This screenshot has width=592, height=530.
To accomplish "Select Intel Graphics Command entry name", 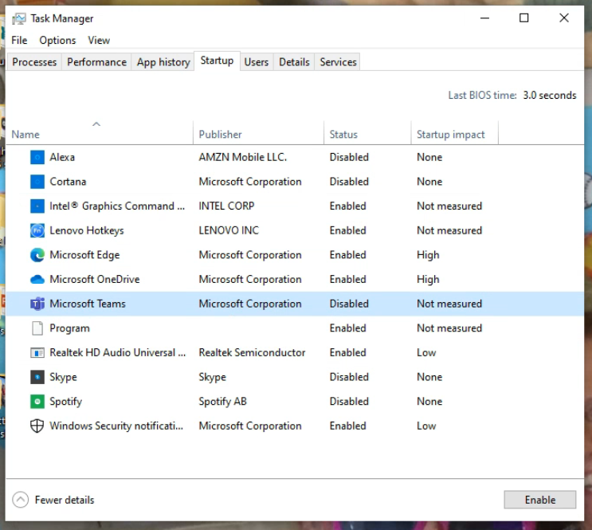I will 117,206.
